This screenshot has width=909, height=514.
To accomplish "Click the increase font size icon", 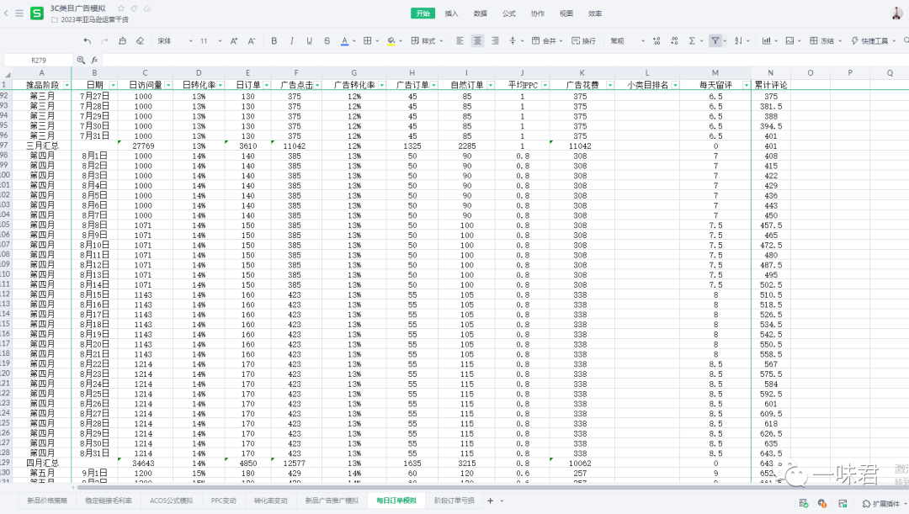I will [234, 40].
